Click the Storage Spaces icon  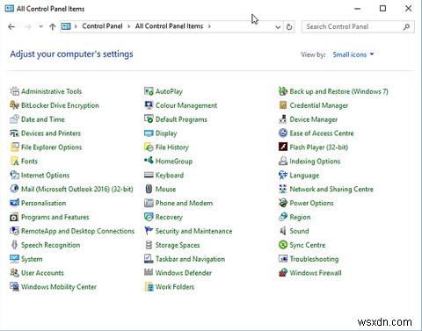point(149,245)
